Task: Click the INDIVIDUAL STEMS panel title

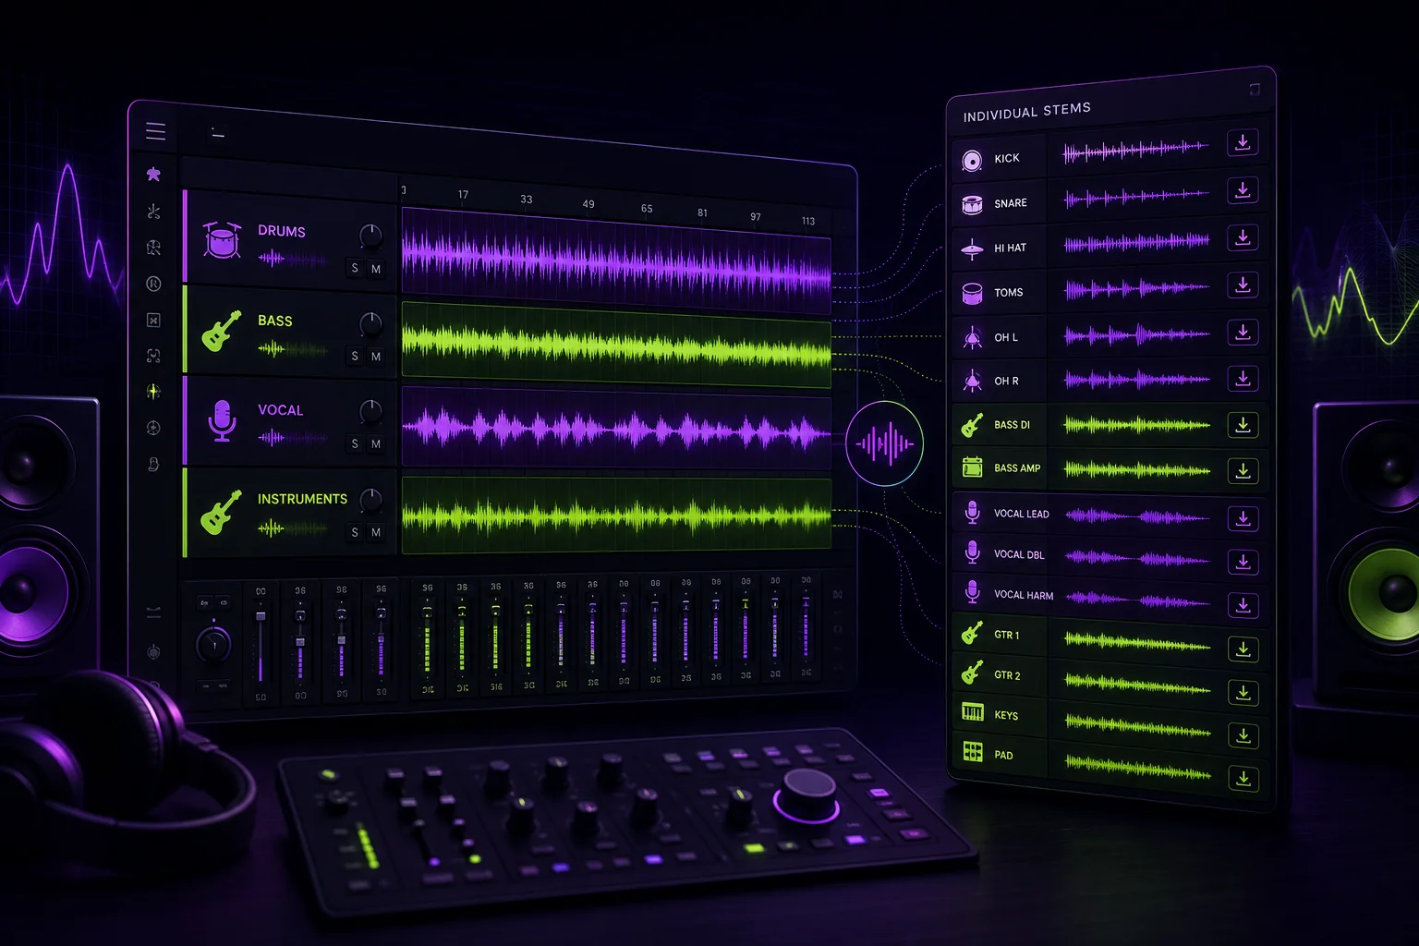Action: click(1026, 112)
